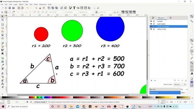Open the File menu
Viewport: 194px width, 109px height.
tap(2, 4)
